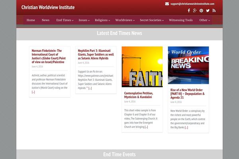This screenshot has height=159, width=239.
Task: Expand the Secret Societies menu chevron
Action: coord(163,20)
